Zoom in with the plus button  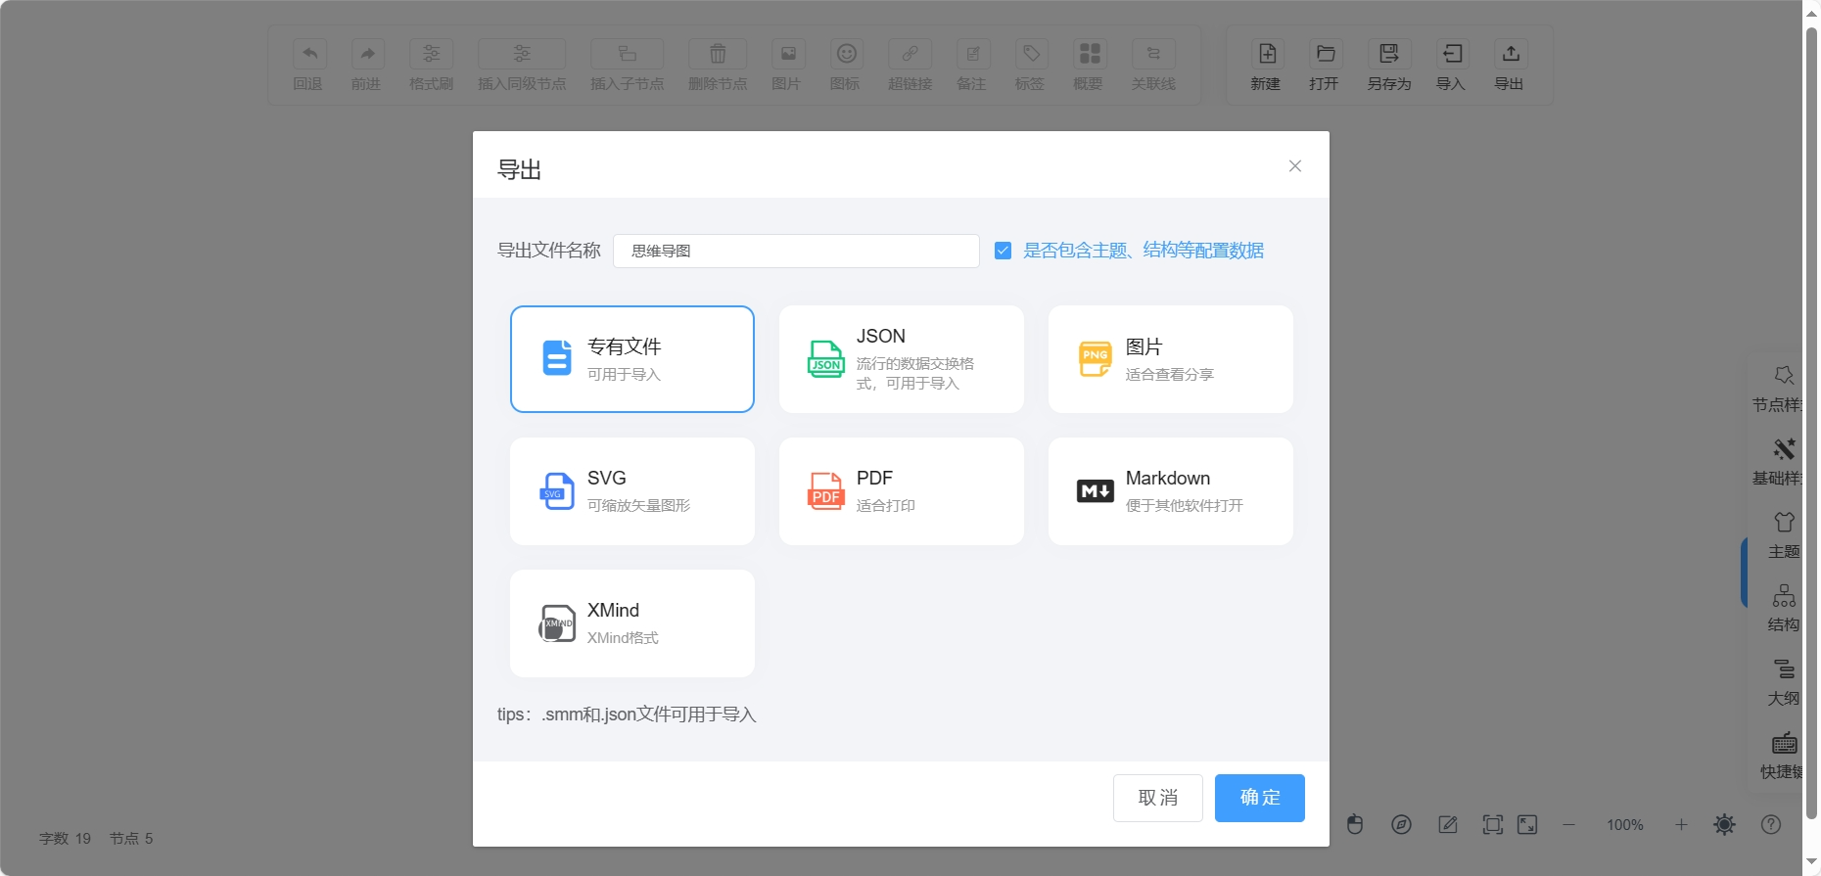click(1681, 825)
